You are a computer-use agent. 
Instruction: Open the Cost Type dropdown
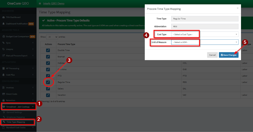click(x=205, y=34)
